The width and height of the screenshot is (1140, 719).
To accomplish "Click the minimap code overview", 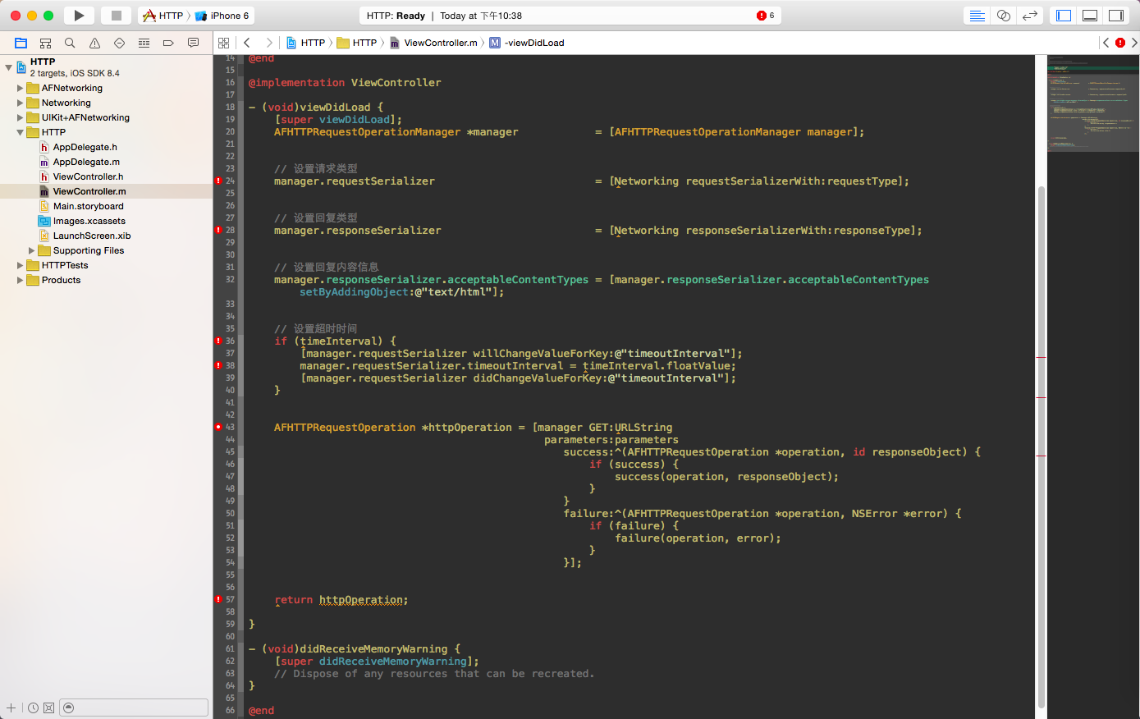I will pos(1093,103).
